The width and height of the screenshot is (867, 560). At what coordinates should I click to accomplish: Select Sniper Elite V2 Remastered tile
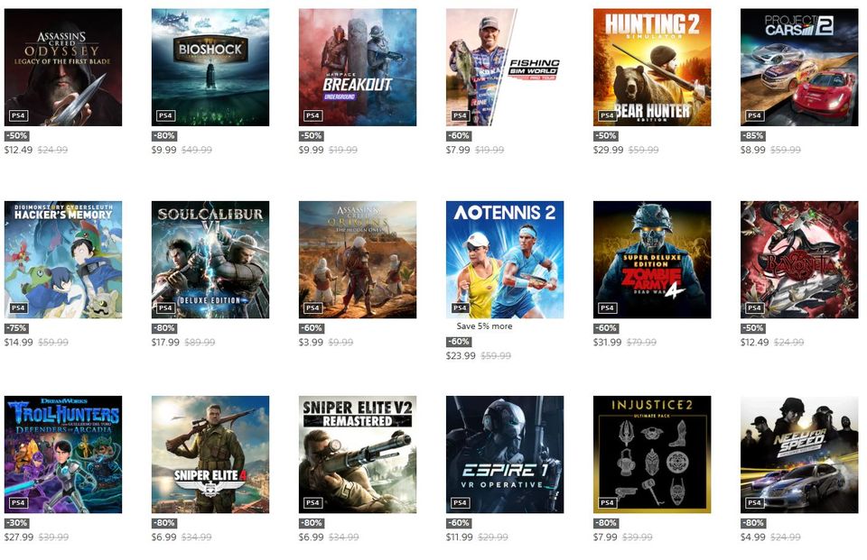tap(358, 454)
